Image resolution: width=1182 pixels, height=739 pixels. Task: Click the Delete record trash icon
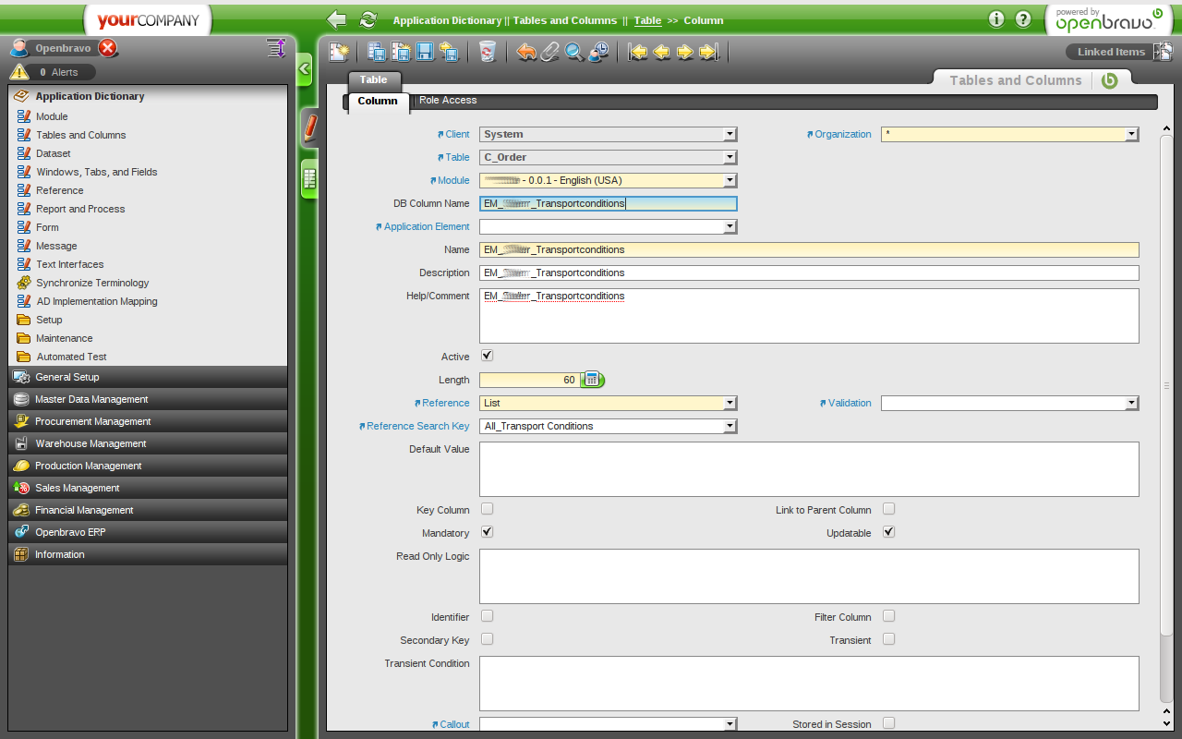coord(488,52)
